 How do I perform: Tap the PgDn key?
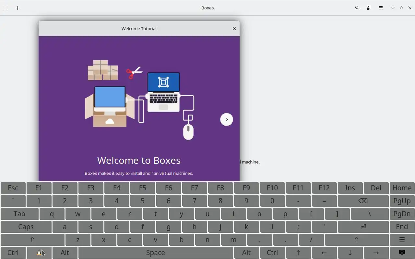point(402,214)
